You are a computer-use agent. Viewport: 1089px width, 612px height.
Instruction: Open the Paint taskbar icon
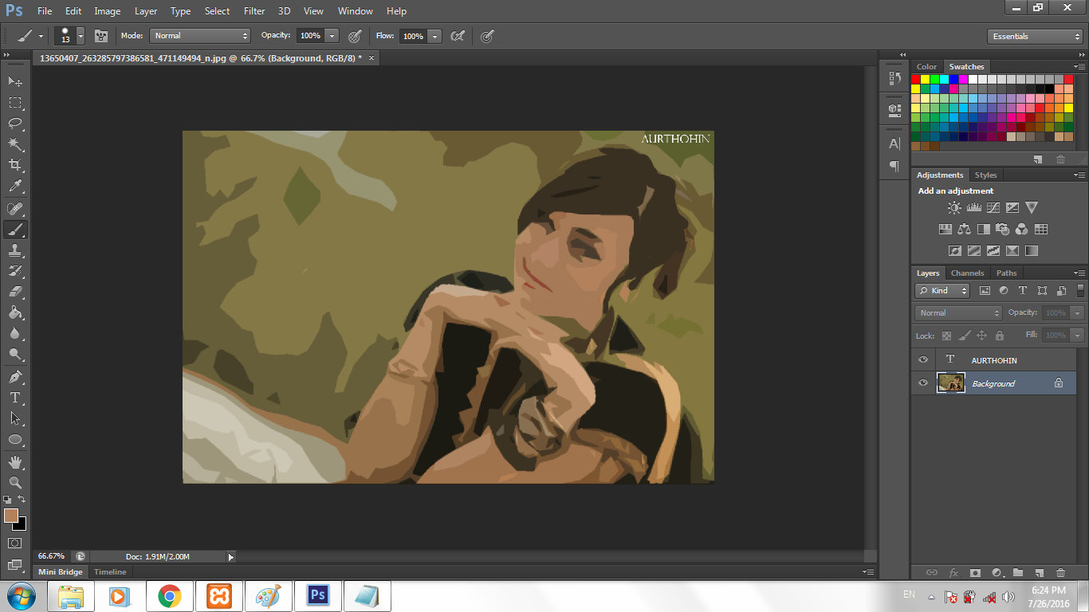(x=268, y=596)
